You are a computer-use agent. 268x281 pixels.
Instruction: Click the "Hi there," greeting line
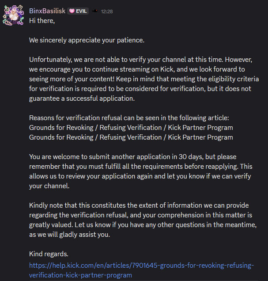pos(42,21)
